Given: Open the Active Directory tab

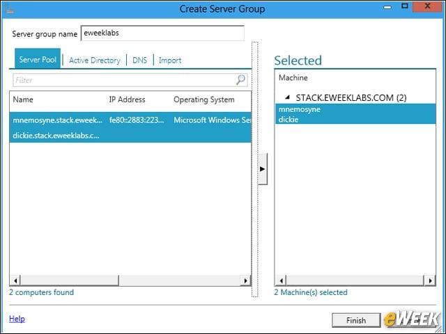Looking at the screenshot, I should coord(95,61).
